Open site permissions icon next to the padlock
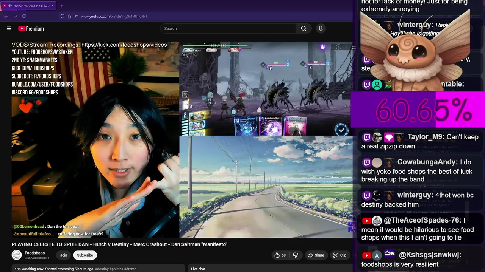 (76, 16)
